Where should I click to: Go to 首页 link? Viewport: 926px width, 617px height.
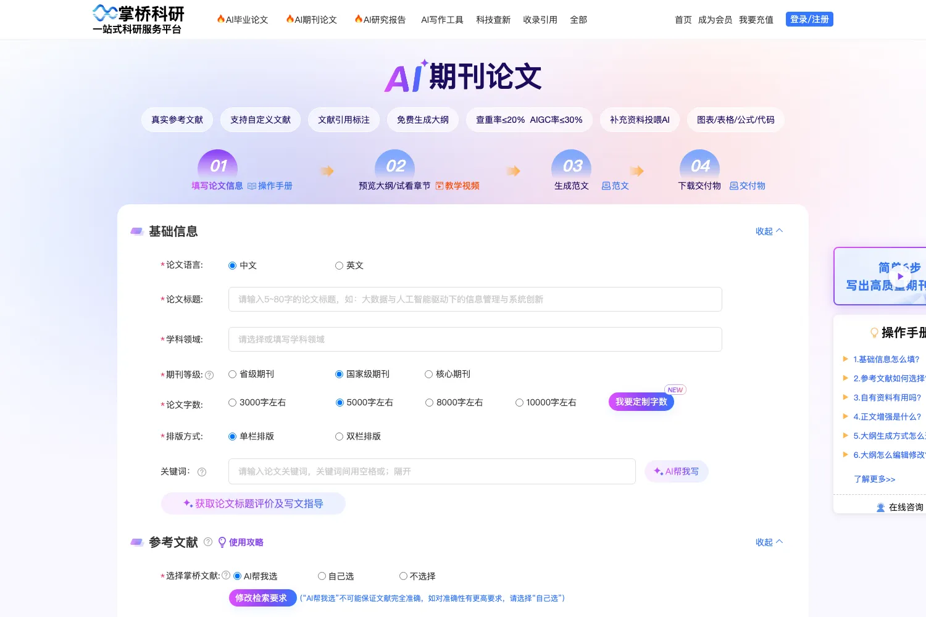pyautogui.click(x=683, y=20)
